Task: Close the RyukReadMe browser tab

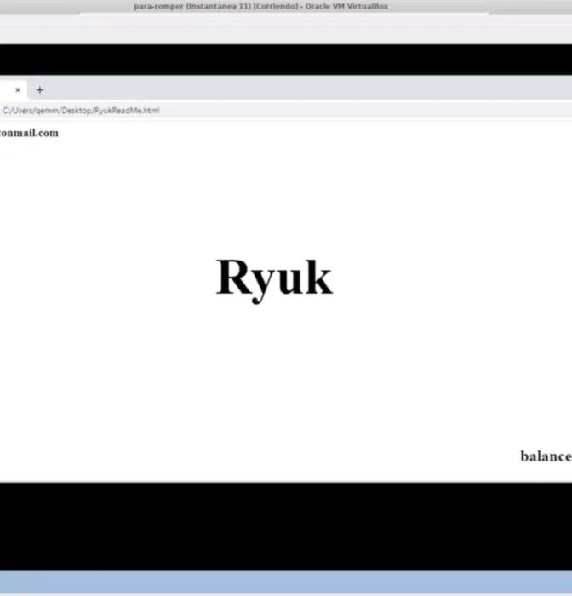Action: click(18, 90)
